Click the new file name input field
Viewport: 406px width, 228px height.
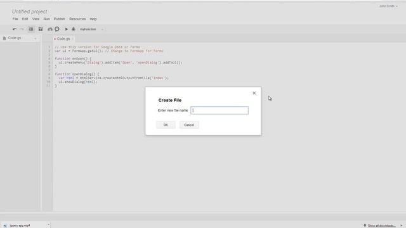coord(219,110)
